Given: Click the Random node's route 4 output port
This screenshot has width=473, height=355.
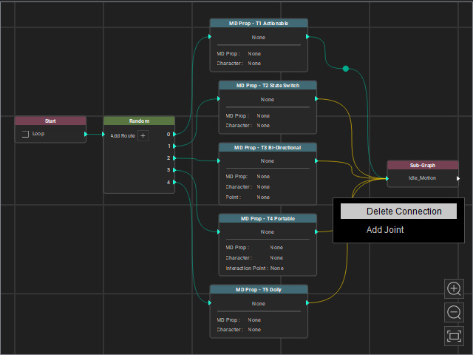Looking at the screenshot, I should (x=174, y=182).
